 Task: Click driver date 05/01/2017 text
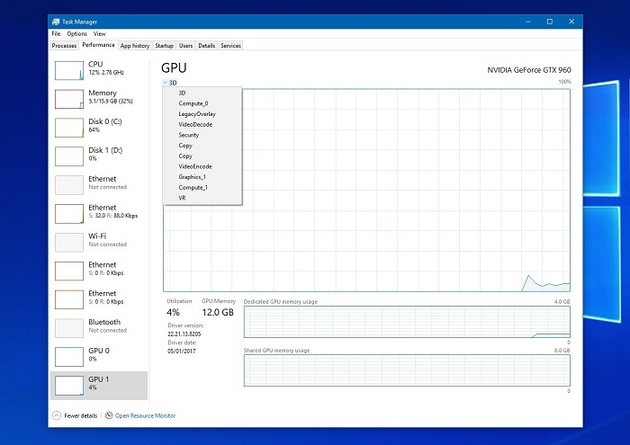click(182, 352)
